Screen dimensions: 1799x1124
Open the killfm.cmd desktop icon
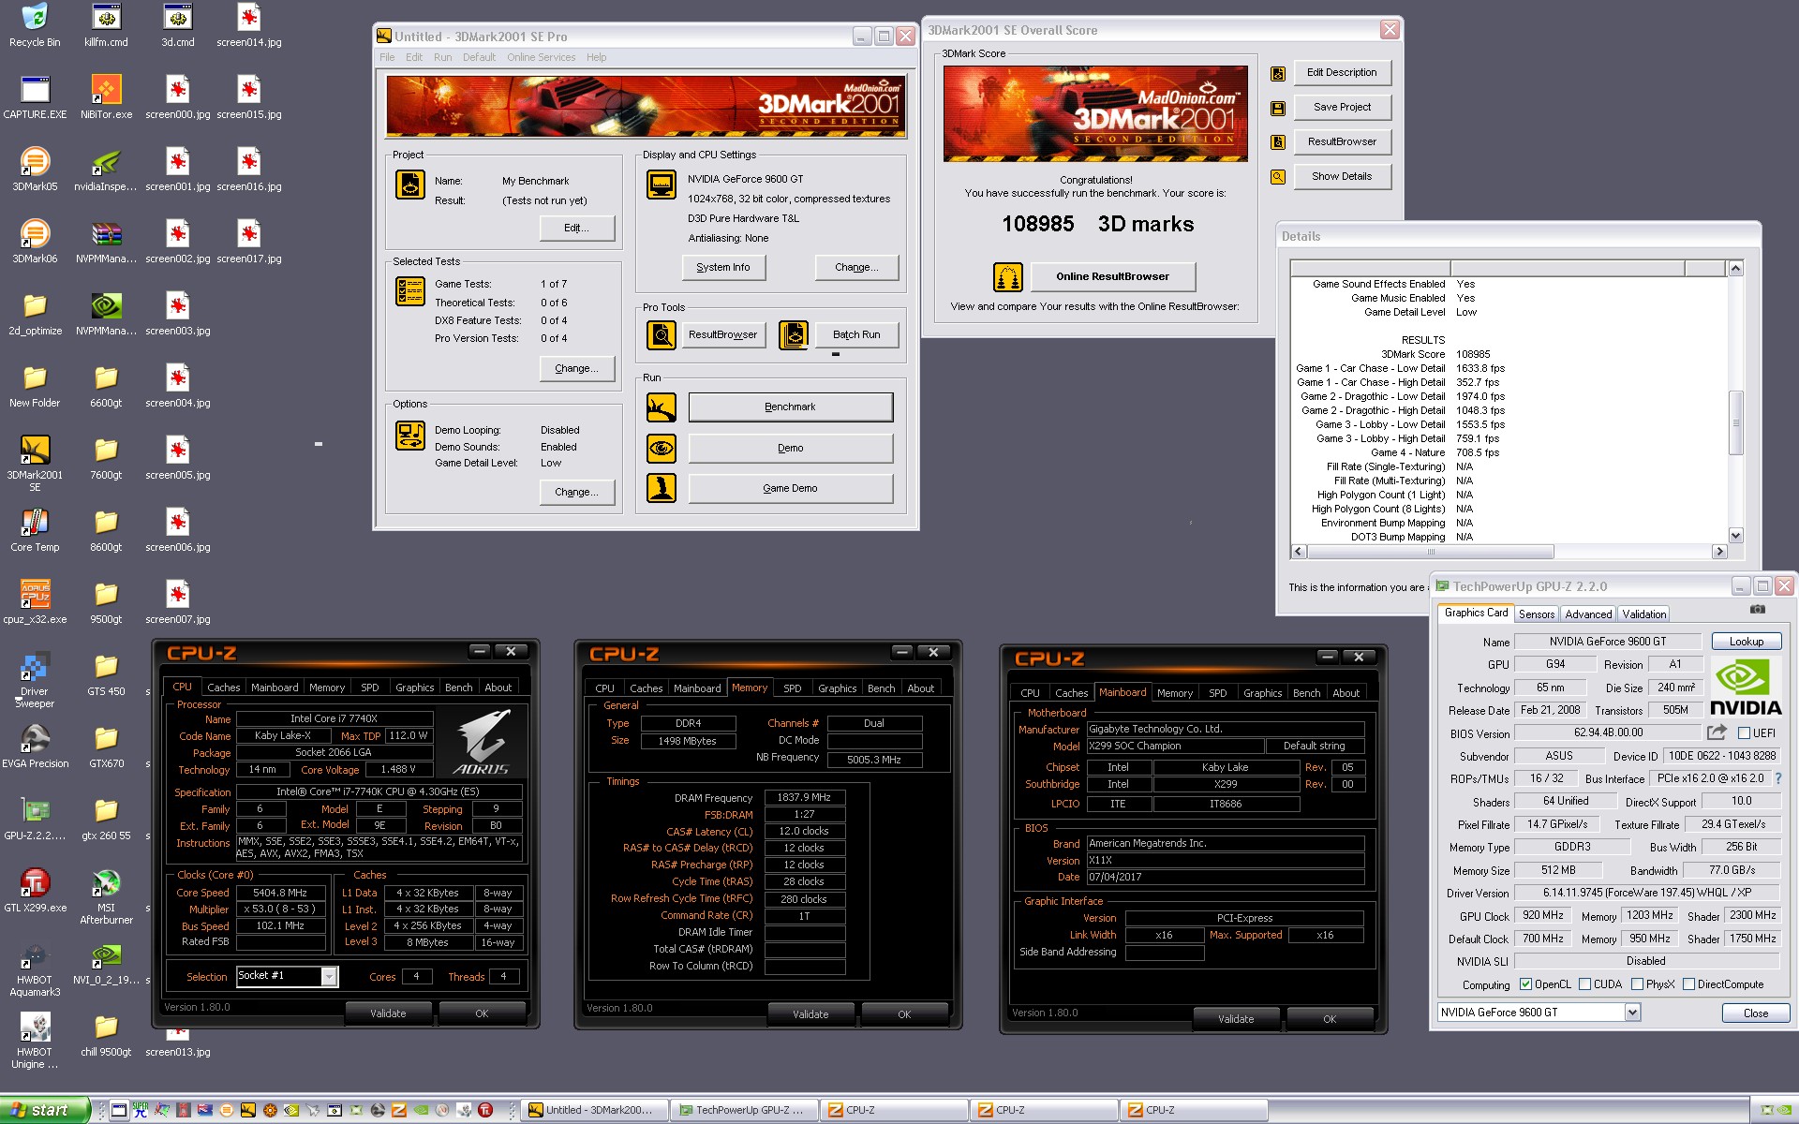(106, 25)
